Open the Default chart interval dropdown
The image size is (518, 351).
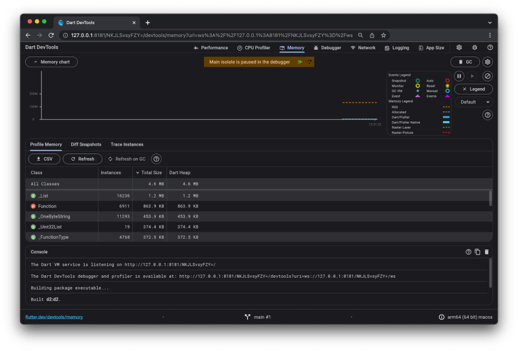(x=474, y=102)
